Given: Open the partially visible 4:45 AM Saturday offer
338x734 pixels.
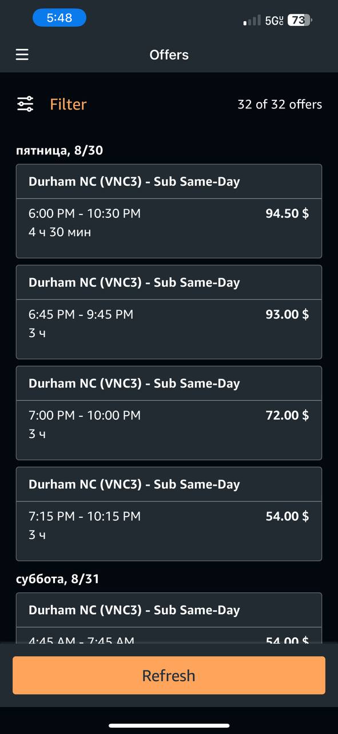Looking at the screenshot, I should (169, 618).
